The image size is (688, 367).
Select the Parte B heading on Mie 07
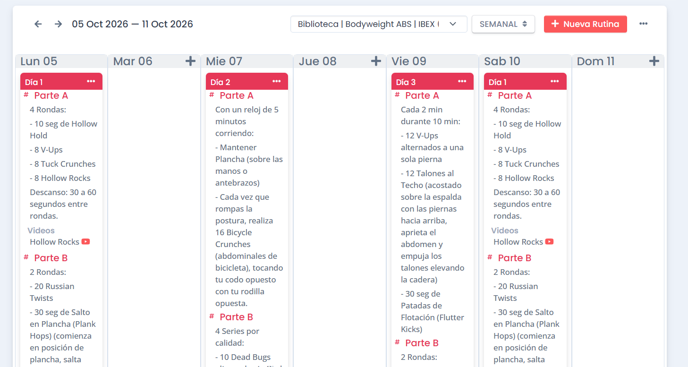click(237, 317)
